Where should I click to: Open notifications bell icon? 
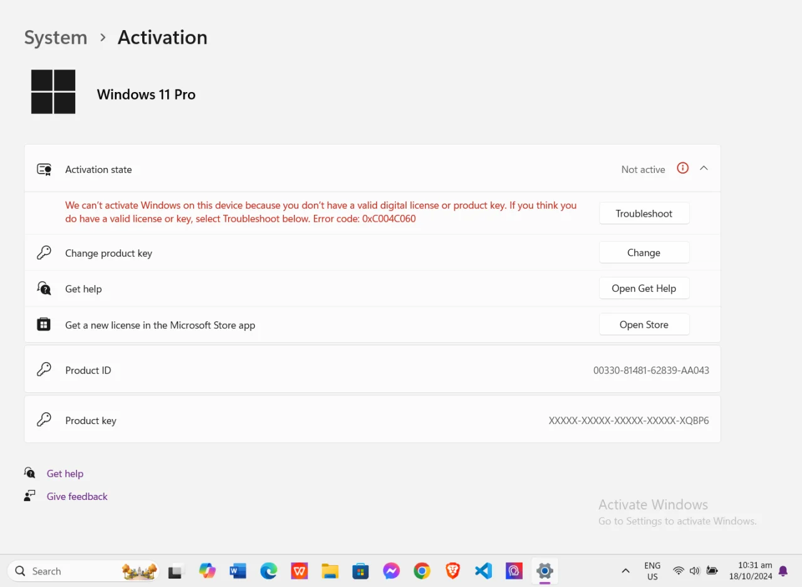point(783,571)
